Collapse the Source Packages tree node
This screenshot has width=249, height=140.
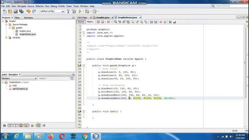[6, 24]
